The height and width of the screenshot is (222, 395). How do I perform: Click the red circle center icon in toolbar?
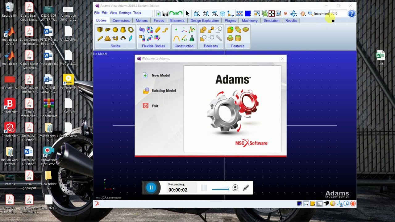point(285,14)
